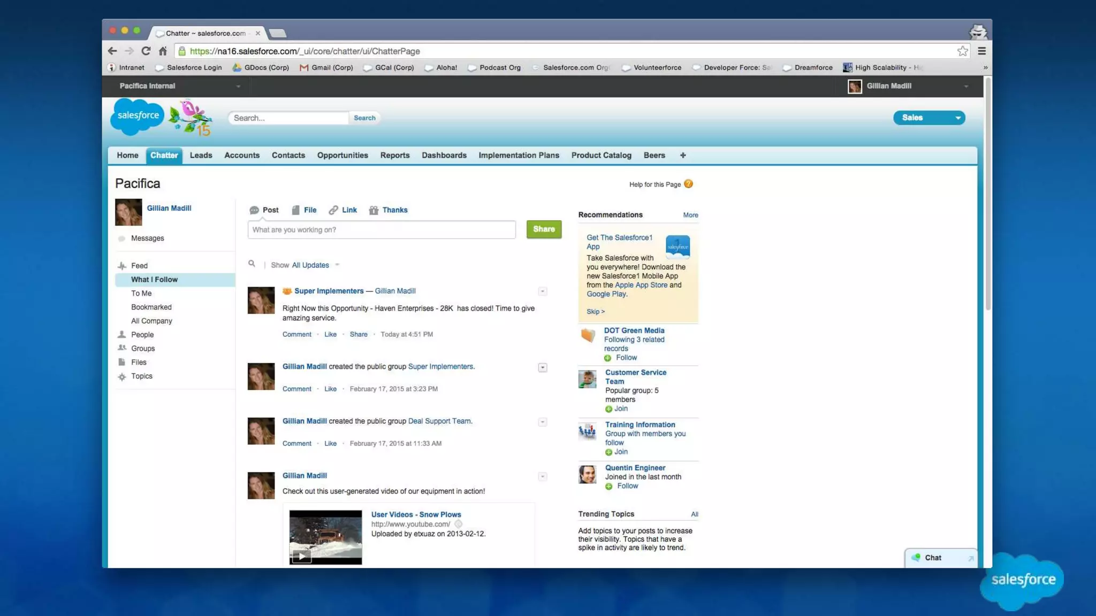
Task: Reload the page with refresh icon
Action: click(x=146, y=51)
